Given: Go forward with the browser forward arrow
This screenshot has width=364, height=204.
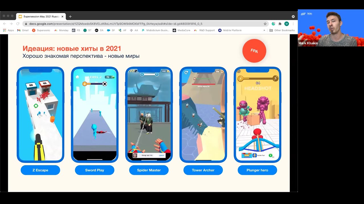Looking at the screenshot, I should coord(11,24).
